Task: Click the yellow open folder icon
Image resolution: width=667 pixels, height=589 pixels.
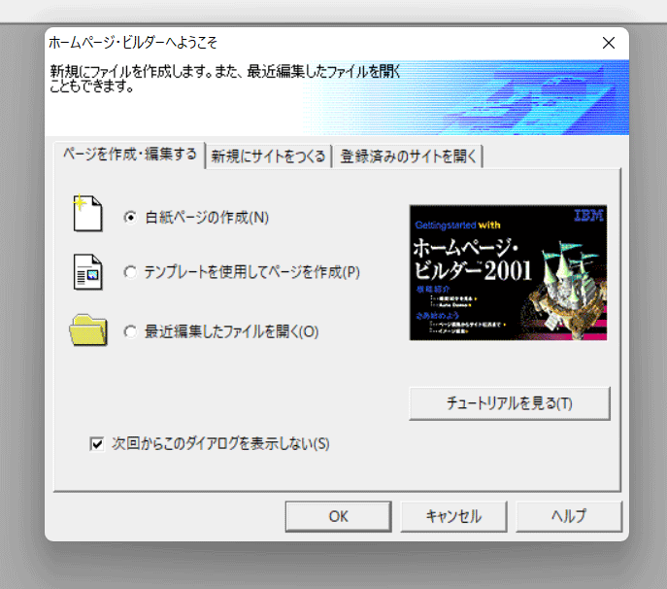Action: click(87, 330)
